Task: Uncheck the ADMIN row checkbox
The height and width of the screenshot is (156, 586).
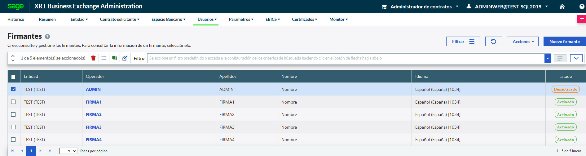Action: (13, 89)
